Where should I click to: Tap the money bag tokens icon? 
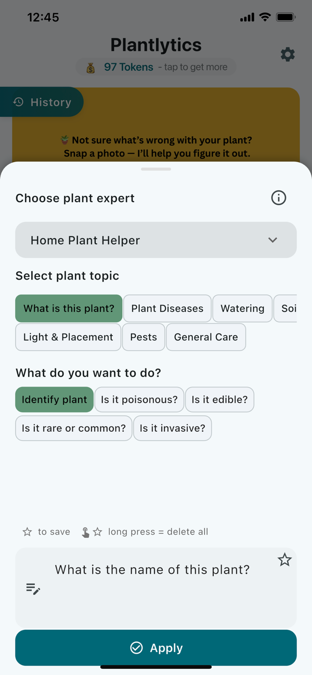(90, 68)
